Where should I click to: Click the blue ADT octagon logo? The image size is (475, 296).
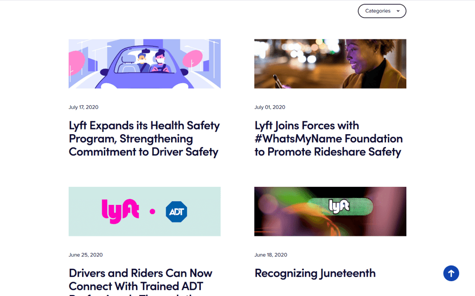click(176, 211)
